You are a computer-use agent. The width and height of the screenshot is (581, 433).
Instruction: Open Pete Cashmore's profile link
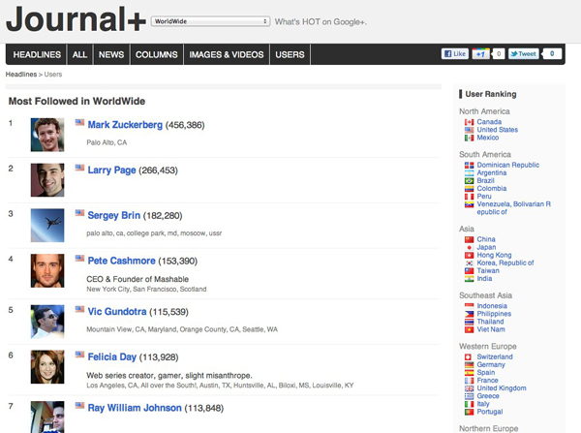click(x=120, y=261)
